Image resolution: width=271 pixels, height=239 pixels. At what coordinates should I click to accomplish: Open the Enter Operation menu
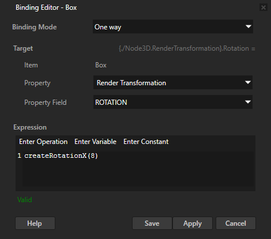click(x=43, y=142)
